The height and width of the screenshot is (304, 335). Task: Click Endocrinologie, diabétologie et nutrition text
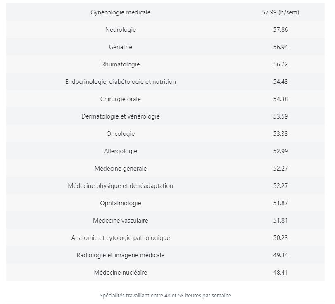(121, 82)
